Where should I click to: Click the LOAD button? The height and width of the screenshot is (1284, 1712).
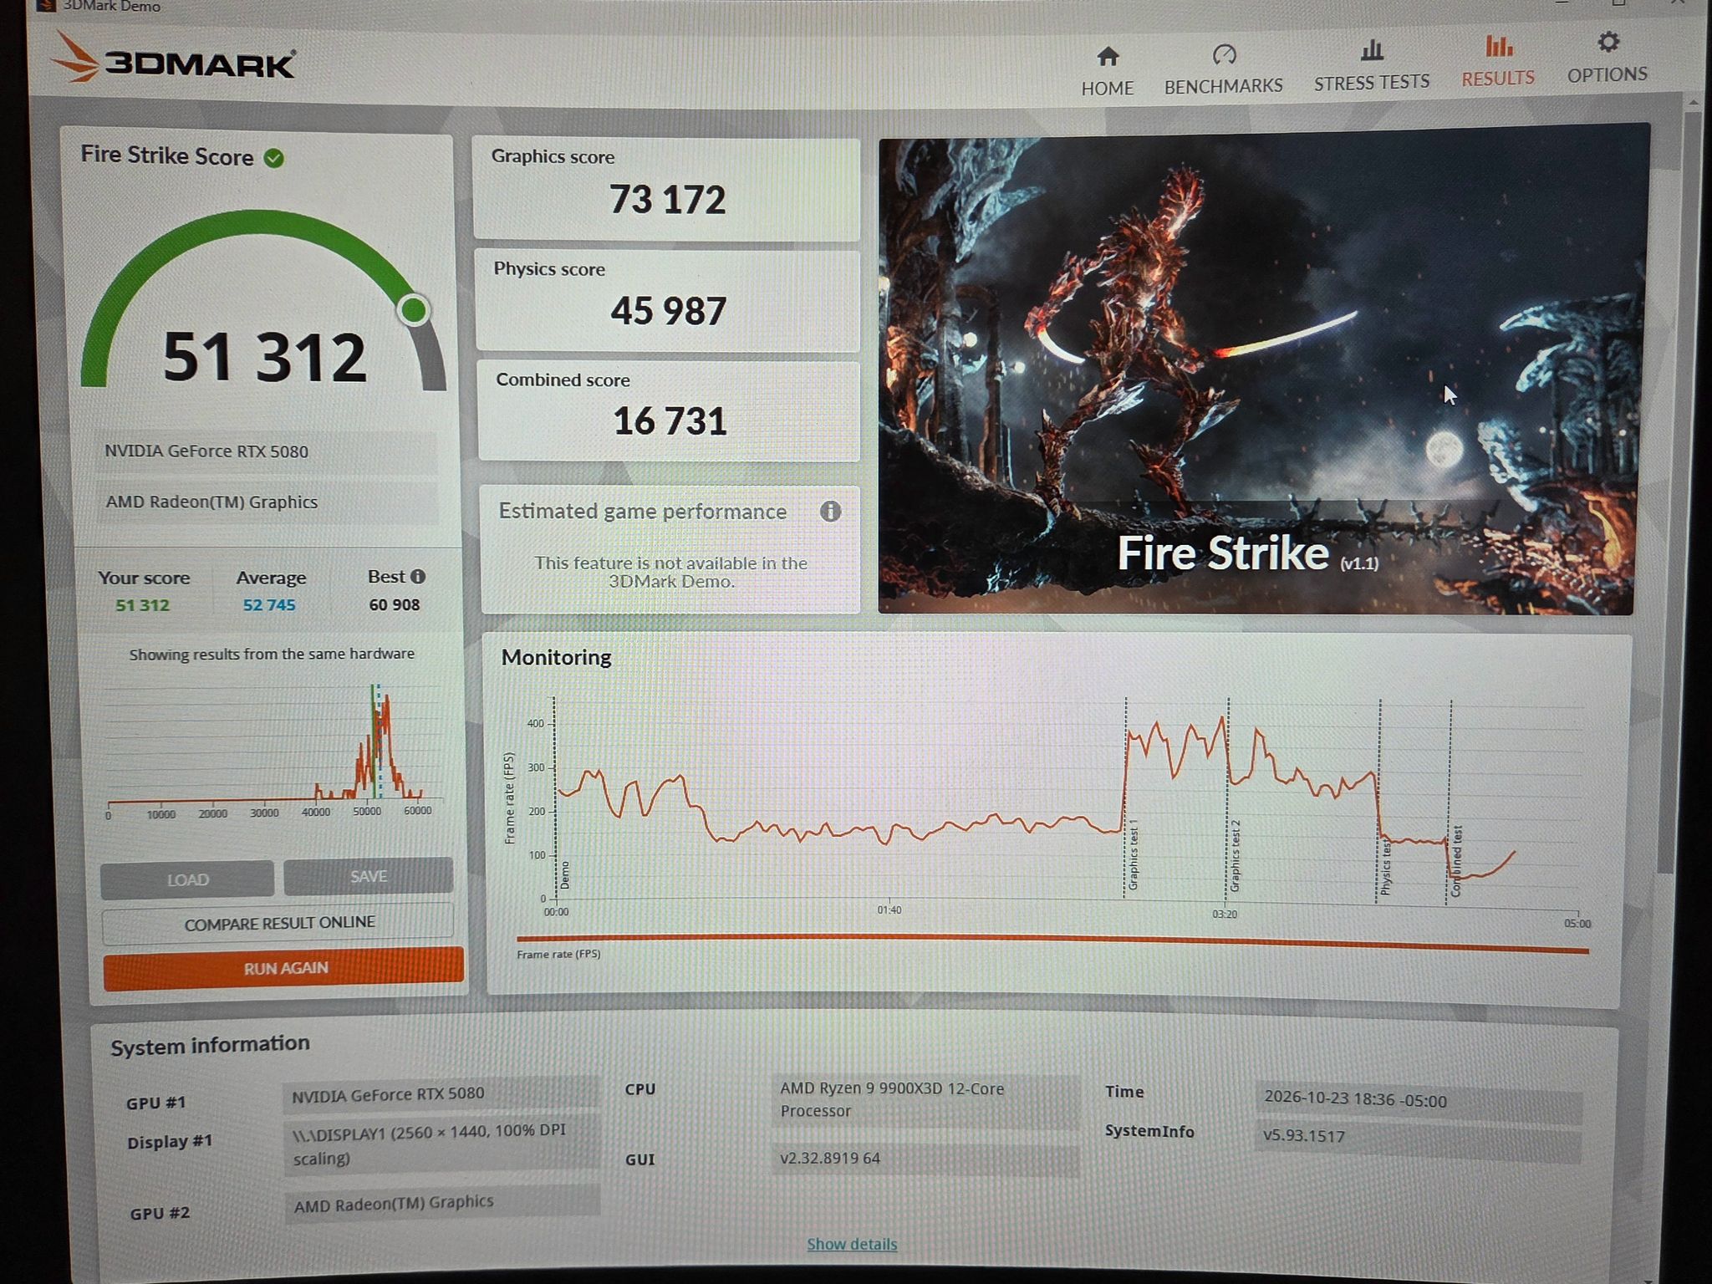(x=187, y=879)
